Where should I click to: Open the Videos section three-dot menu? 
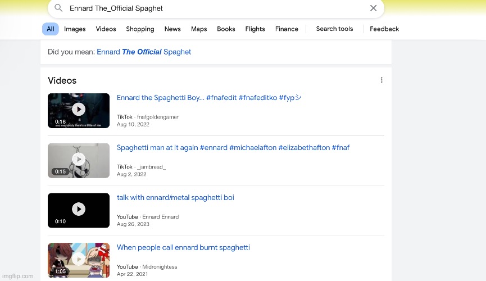pos(381,80)
